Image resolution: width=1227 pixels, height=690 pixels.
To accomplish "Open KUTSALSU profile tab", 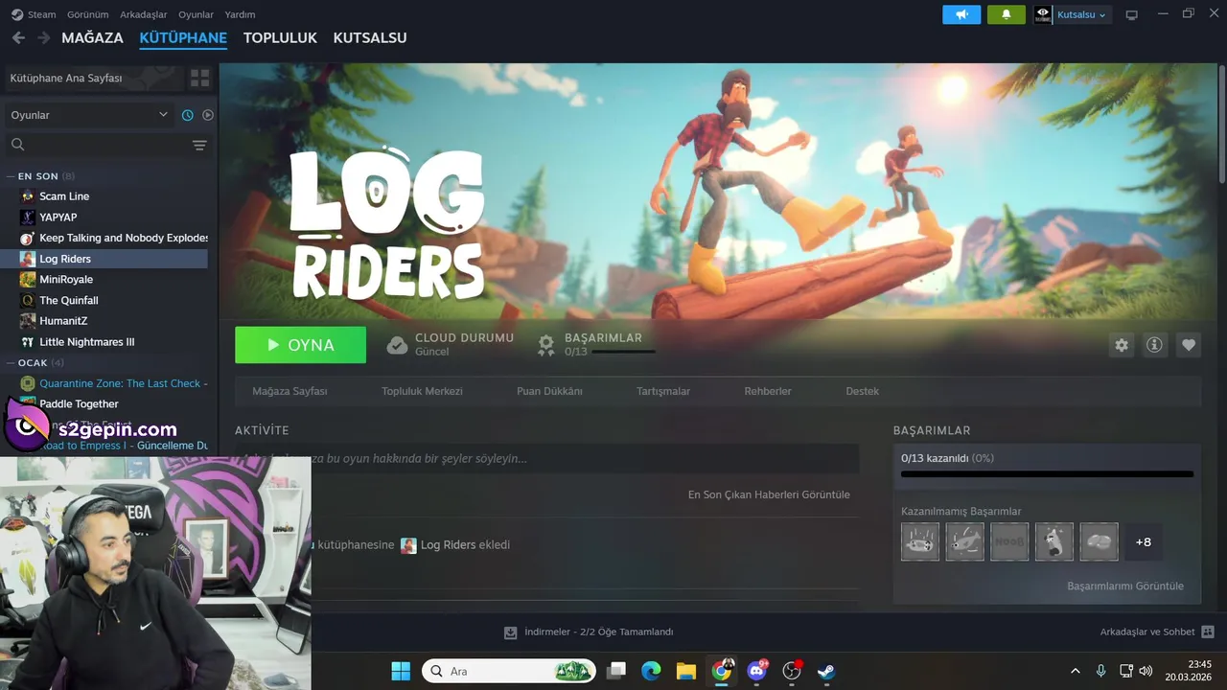I will coord(370,37).
